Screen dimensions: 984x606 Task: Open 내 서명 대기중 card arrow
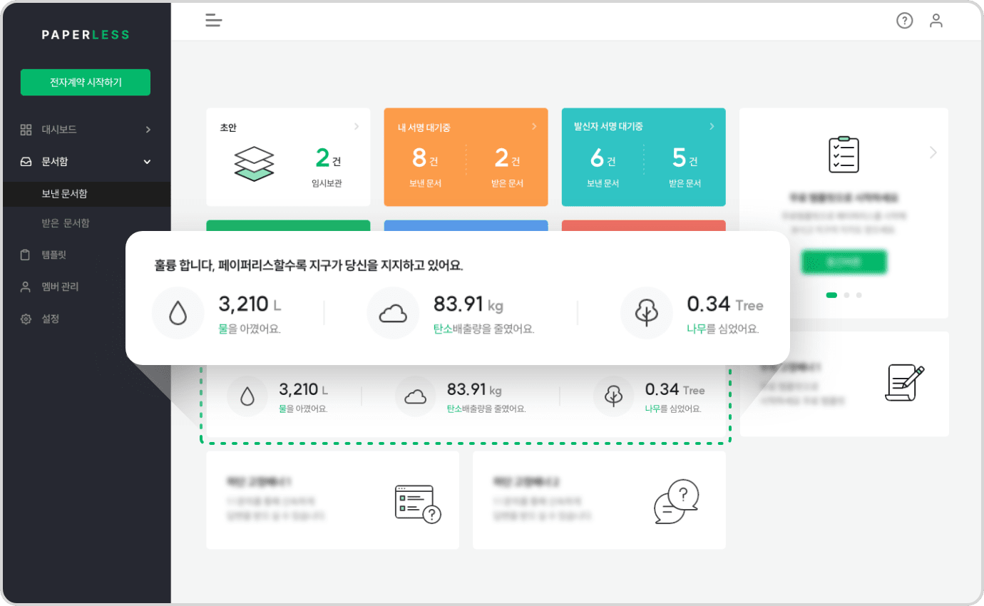533,127
